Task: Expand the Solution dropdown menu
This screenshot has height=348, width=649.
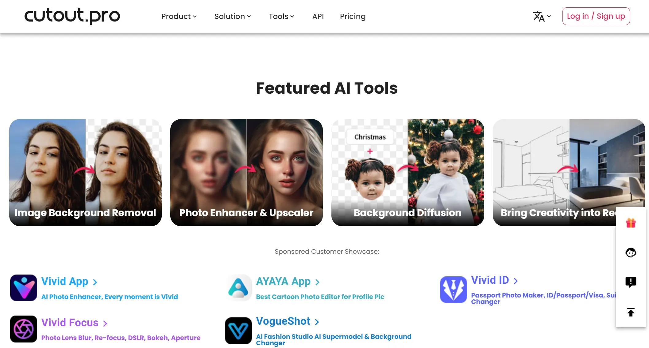Action: click(x=232, y=16)
